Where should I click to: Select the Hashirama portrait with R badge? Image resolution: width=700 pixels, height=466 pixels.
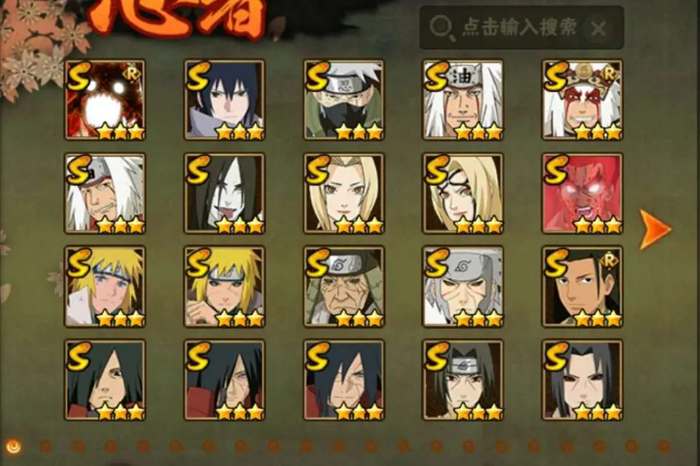tap(582, 286)
